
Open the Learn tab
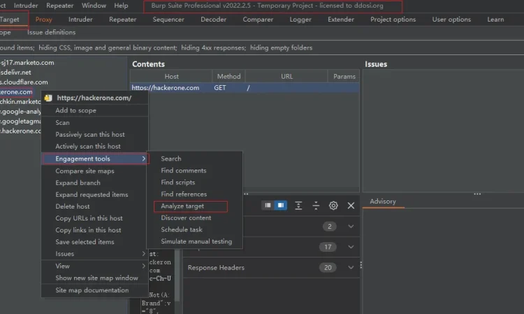pos(495,20)
